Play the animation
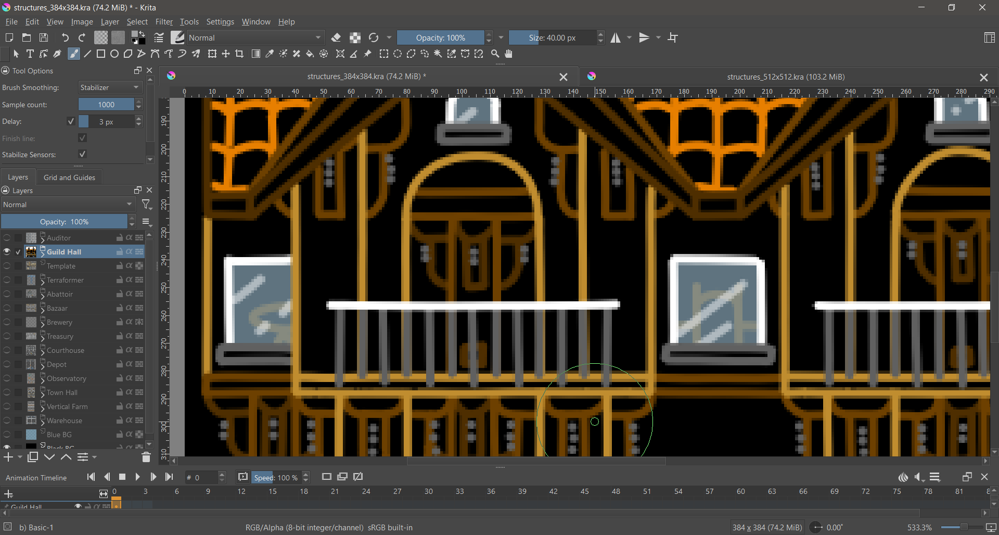Screen dimensions: 999x535 tap(137, 477)
